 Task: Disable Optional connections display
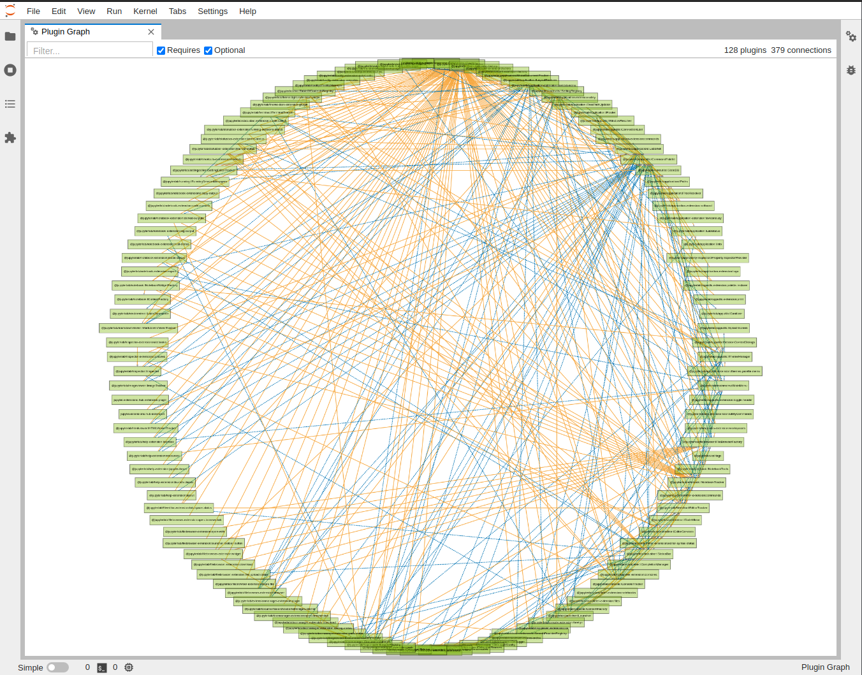[x=208, y=50]
